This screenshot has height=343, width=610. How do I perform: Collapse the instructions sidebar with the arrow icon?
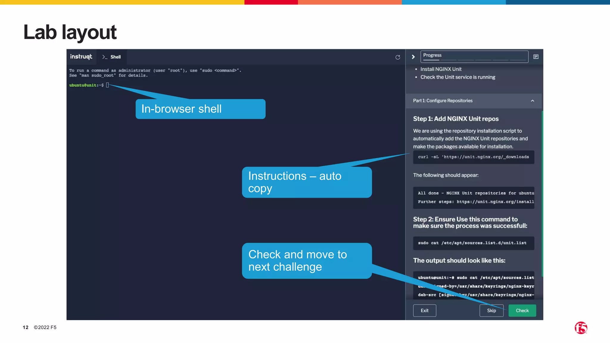tap(413, 57)
